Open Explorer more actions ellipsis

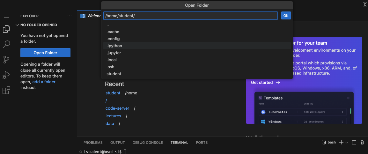(70, 16)
